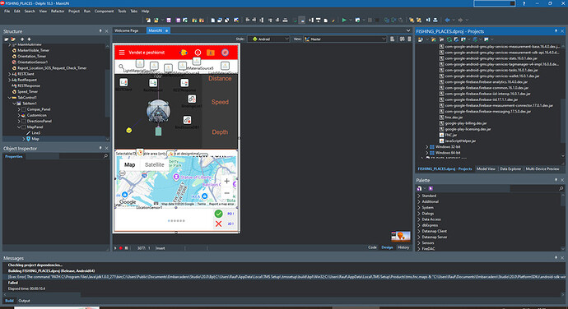The image size is (568, 309).
Task: Click the search magnifier in Palette panel
Action: click(x=561, y=188)
